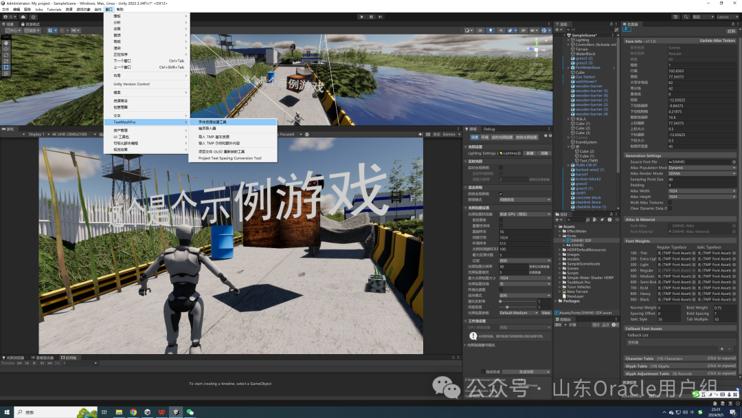Switch to the Debug tab
This screenshot has height=418, width=742.
tap(489, 129)
